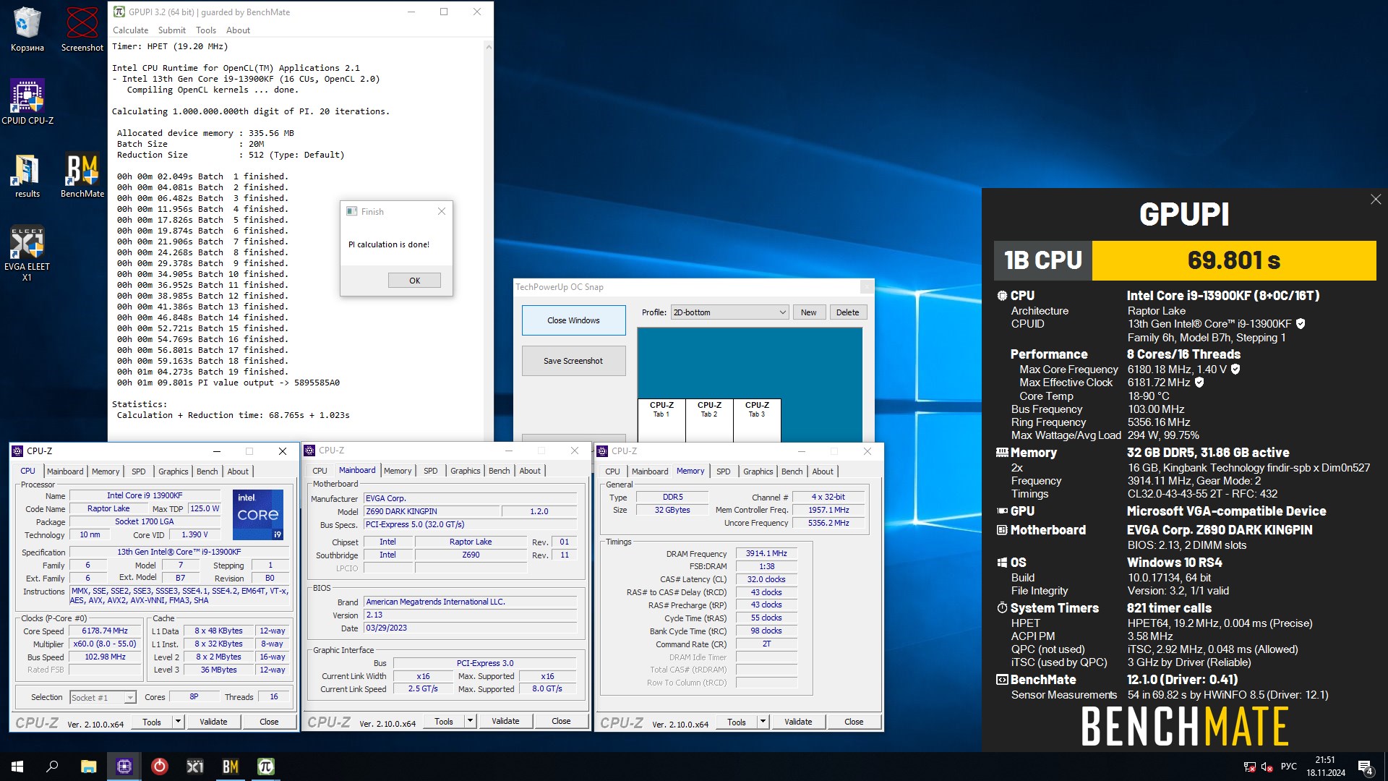Select CPU-Z Tab 2 region in OC Snap layout
Image resolution: width=1388 pixels, height=781 pixels.
tap(709, 420)
